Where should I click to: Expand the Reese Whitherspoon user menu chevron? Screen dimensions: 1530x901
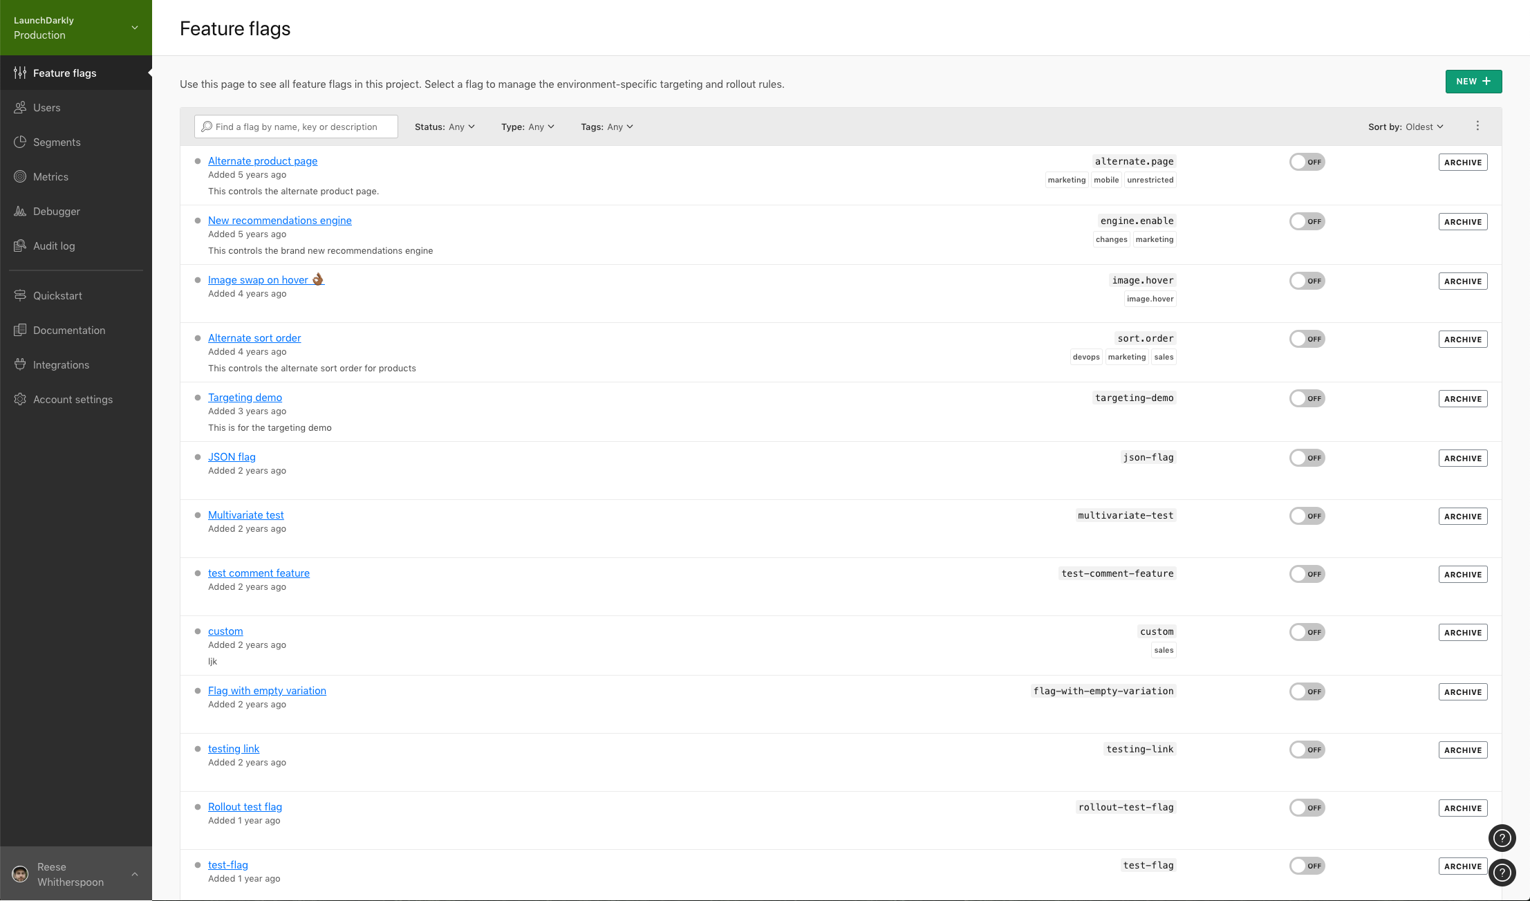[x=135, y=874]
